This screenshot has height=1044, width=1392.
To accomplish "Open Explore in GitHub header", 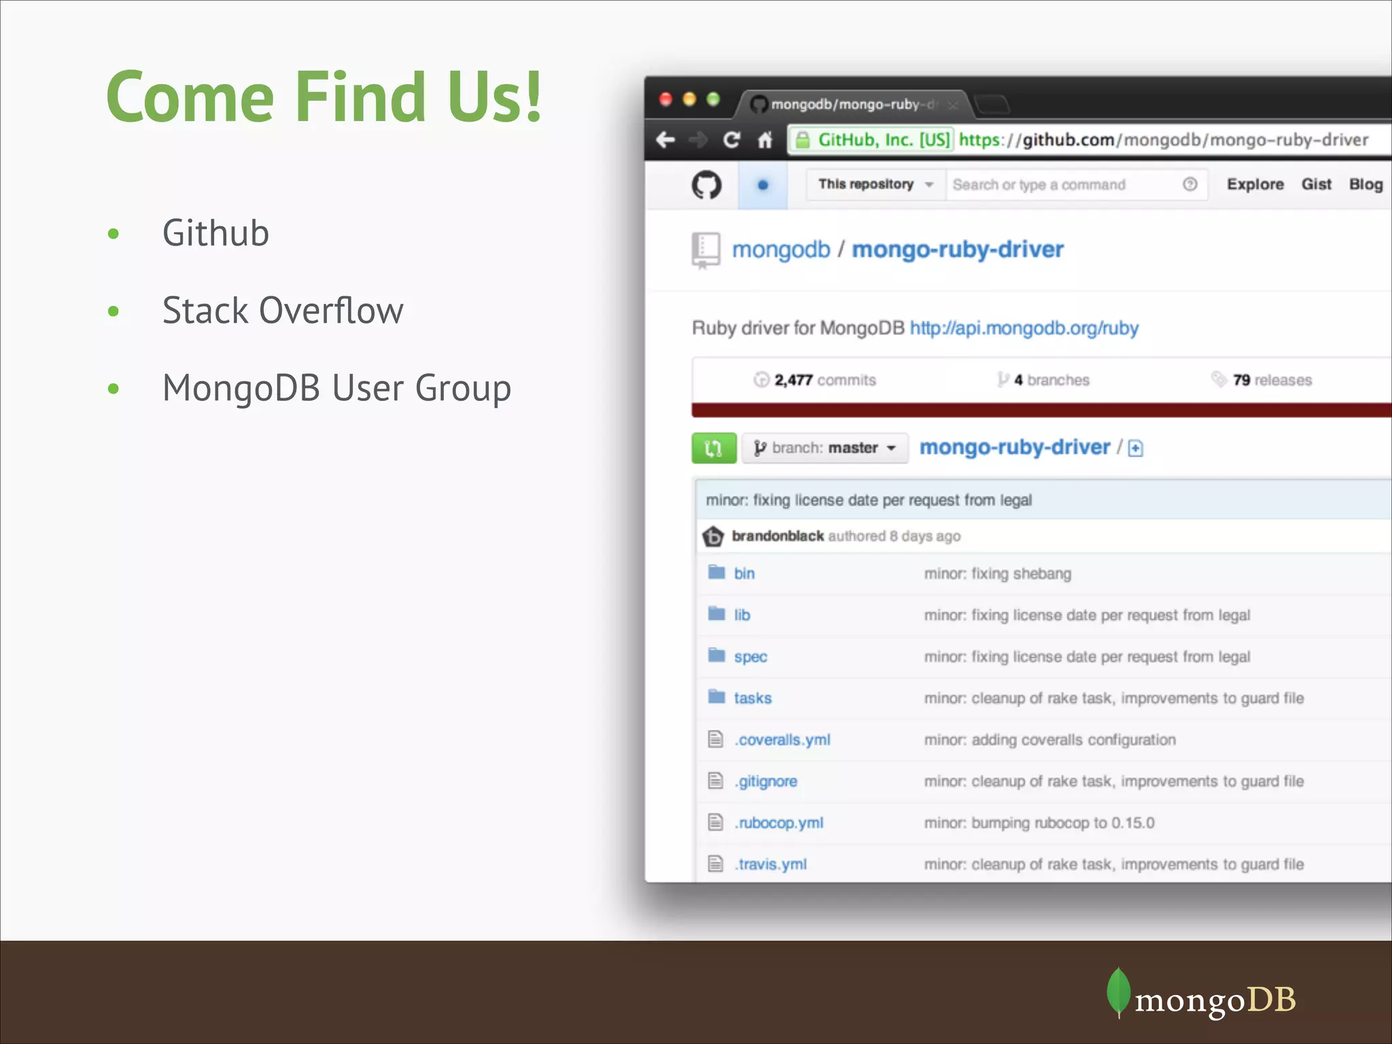I will (1255, 184).
